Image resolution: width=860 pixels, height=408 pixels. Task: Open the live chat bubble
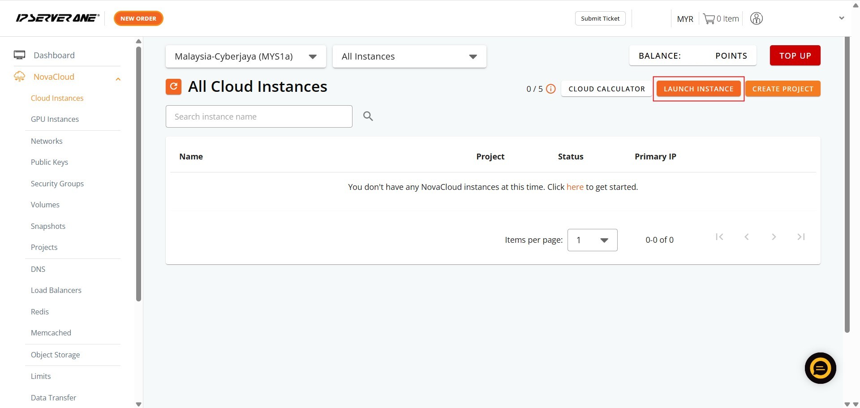[820, 368]
